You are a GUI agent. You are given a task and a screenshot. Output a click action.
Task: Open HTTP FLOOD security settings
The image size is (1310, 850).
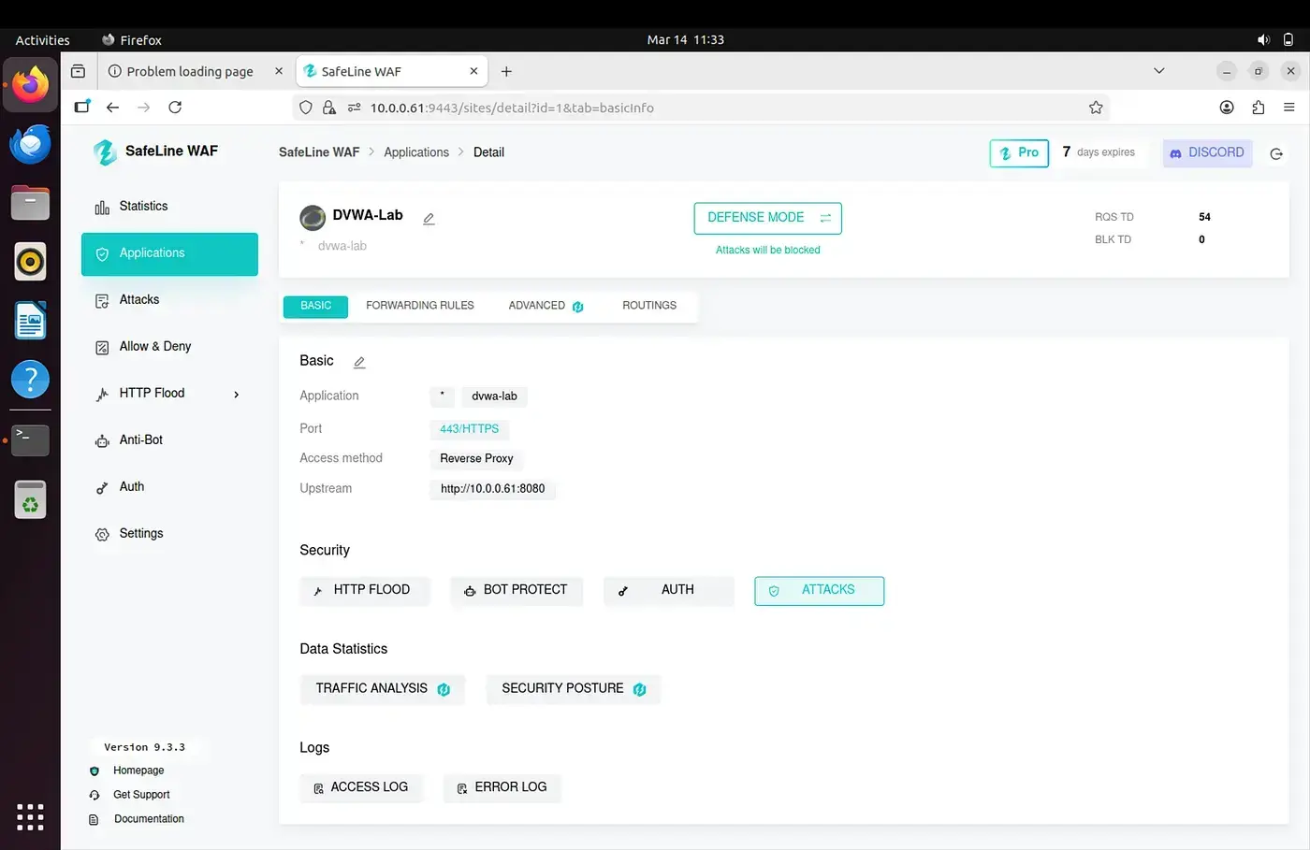(x=365, y=590)
